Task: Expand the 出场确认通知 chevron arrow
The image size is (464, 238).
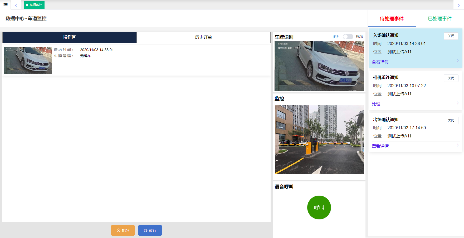Action: (457, 145)
